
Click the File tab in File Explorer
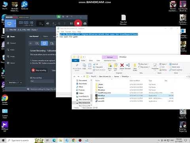[x=76, y=60]
